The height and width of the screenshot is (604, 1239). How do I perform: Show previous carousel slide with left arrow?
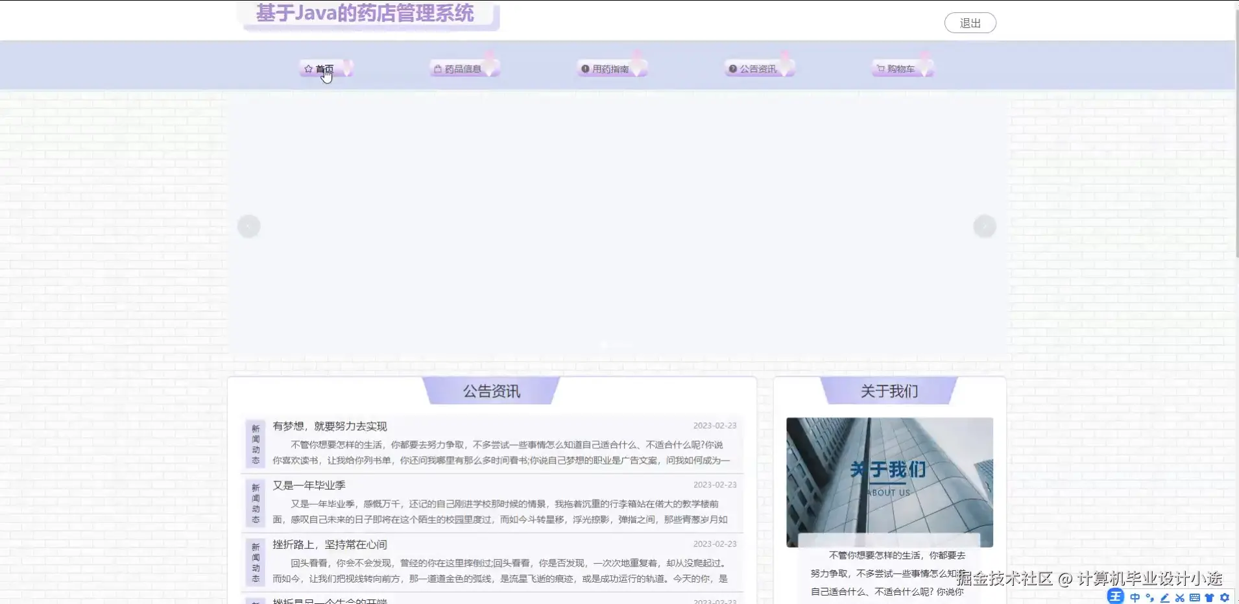click(248, 226)
